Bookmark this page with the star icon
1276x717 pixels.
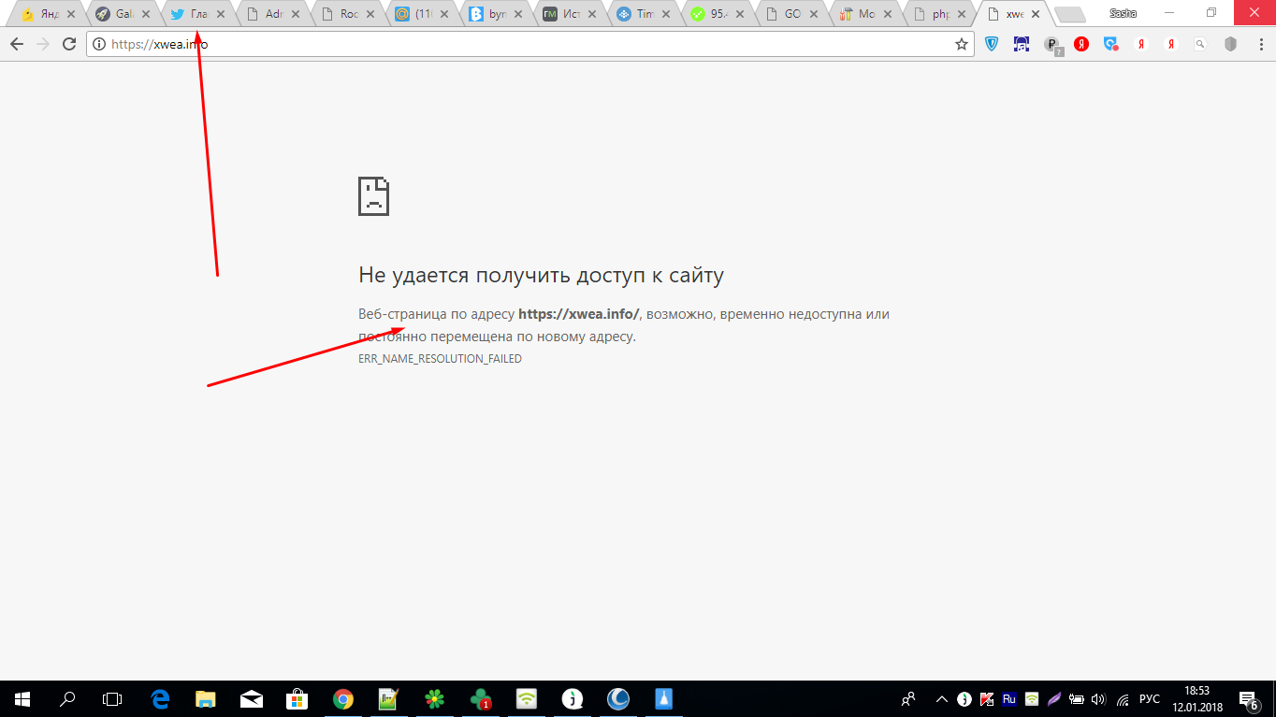pyautogui.click(x=961, y=44)
